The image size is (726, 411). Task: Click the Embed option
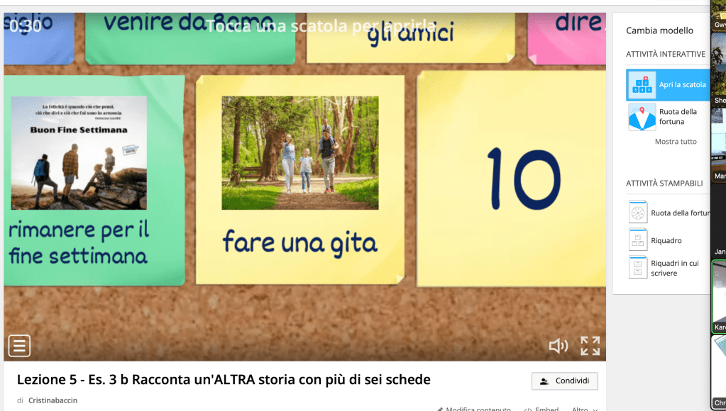542,409
